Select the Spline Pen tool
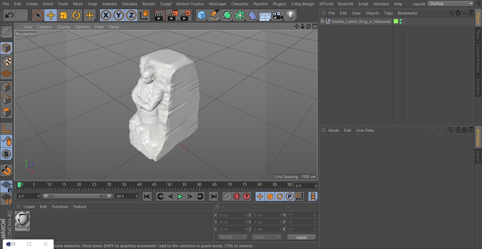The height and width of the screenshot is (249, 482). (215, 15)
